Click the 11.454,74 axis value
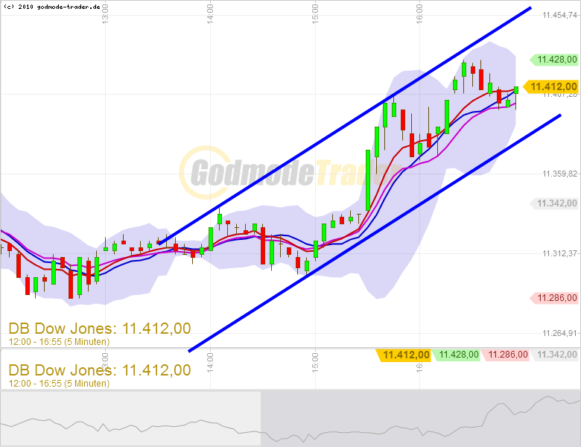Image resolution: width=581 pixels, height=447 pixels. [x=559, y=15]
